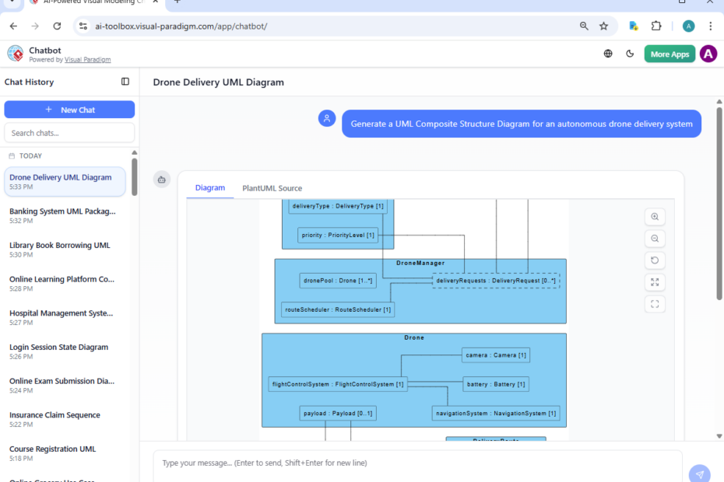The width and height of the screenshot is (724, 482).
Task: Open browser extensions dropdown
Action: pos(656,26)
